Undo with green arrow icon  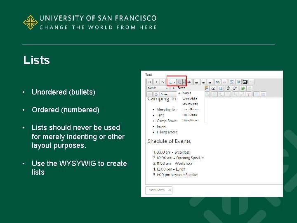coord(243,88)
